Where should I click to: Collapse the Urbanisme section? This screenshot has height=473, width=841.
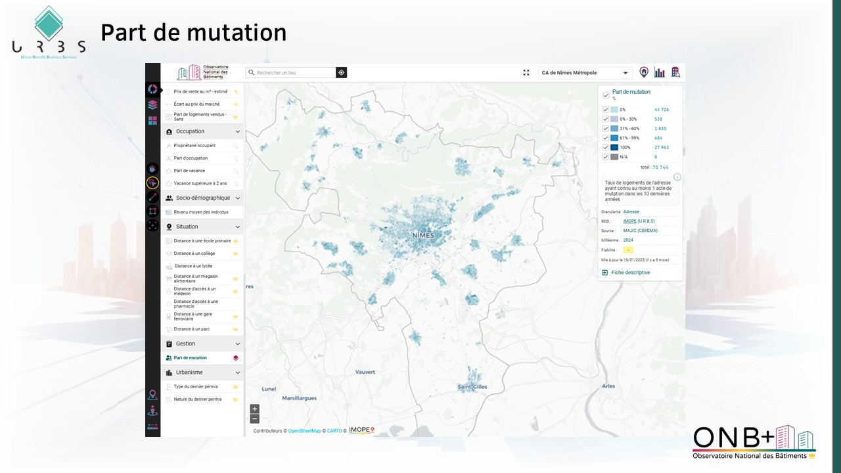pyautogui.click(x=237, y=372)
